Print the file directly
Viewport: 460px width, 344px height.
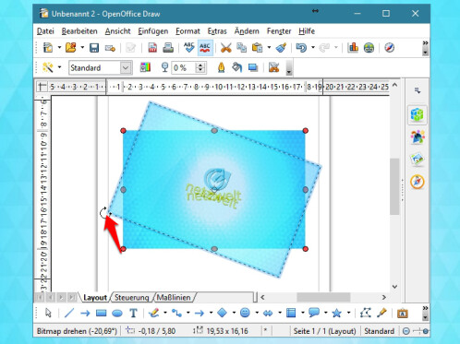(x=168, y=48)
